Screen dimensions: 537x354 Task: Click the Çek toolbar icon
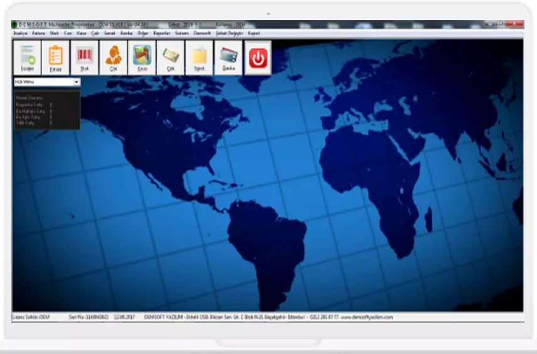171,58
